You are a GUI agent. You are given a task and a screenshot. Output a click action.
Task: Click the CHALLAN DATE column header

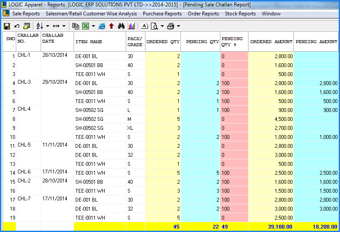coord(57,41)
